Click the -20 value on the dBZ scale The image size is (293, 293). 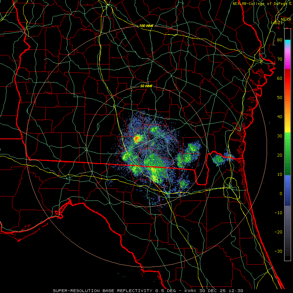click(278, 232)
